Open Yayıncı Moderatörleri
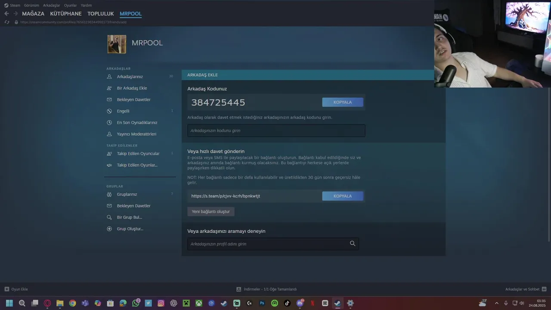Screen dimensions: 551x310 click(136, 134)
